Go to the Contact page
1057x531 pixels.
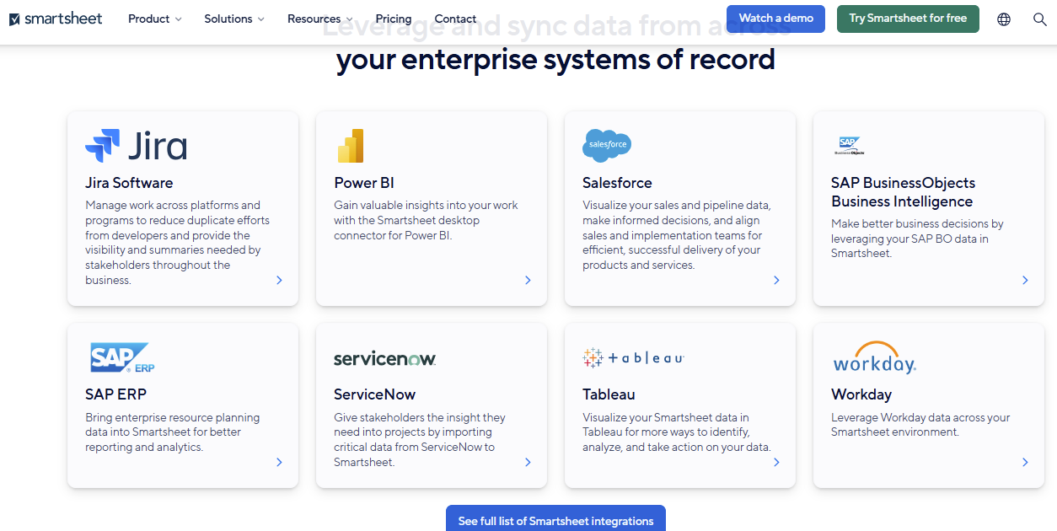coord(455,19)
